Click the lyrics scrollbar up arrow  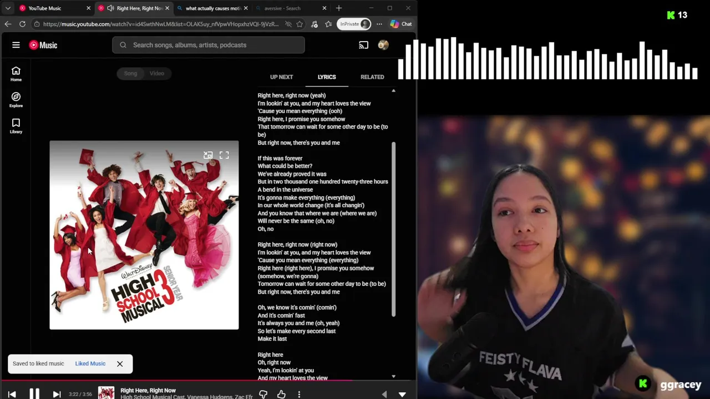point(393,90)
